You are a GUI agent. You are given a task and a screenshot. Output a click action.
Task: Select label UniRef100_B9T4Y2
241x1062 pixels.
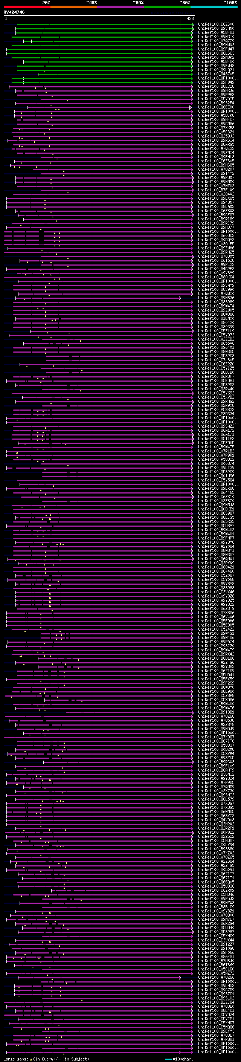[216, 174]
